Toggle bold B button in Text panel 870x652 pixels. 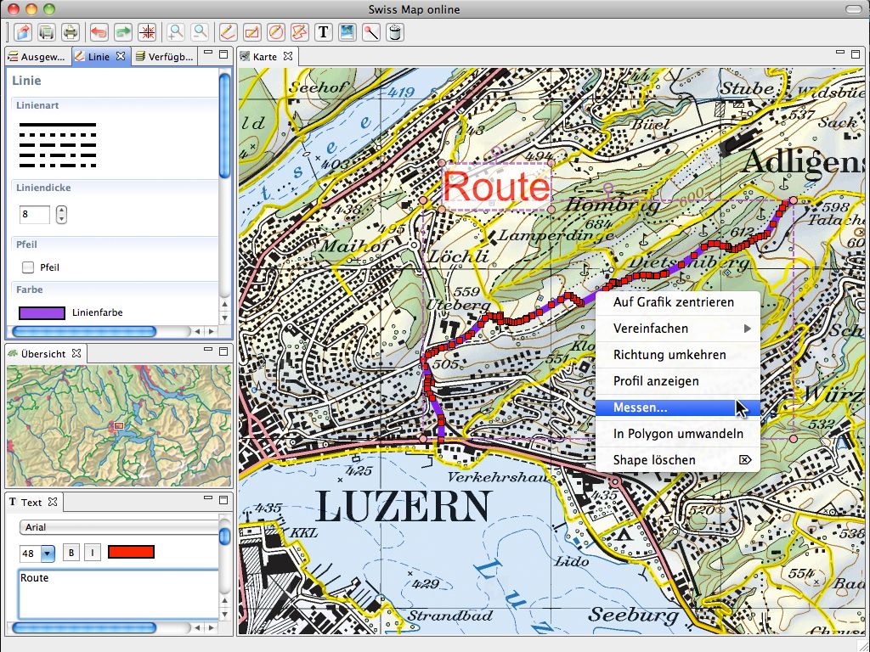point(71,552)
